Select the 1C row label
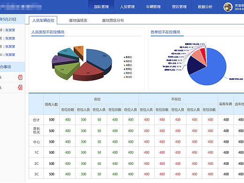This screenshot has width=244, height=183. click(36, 152)
